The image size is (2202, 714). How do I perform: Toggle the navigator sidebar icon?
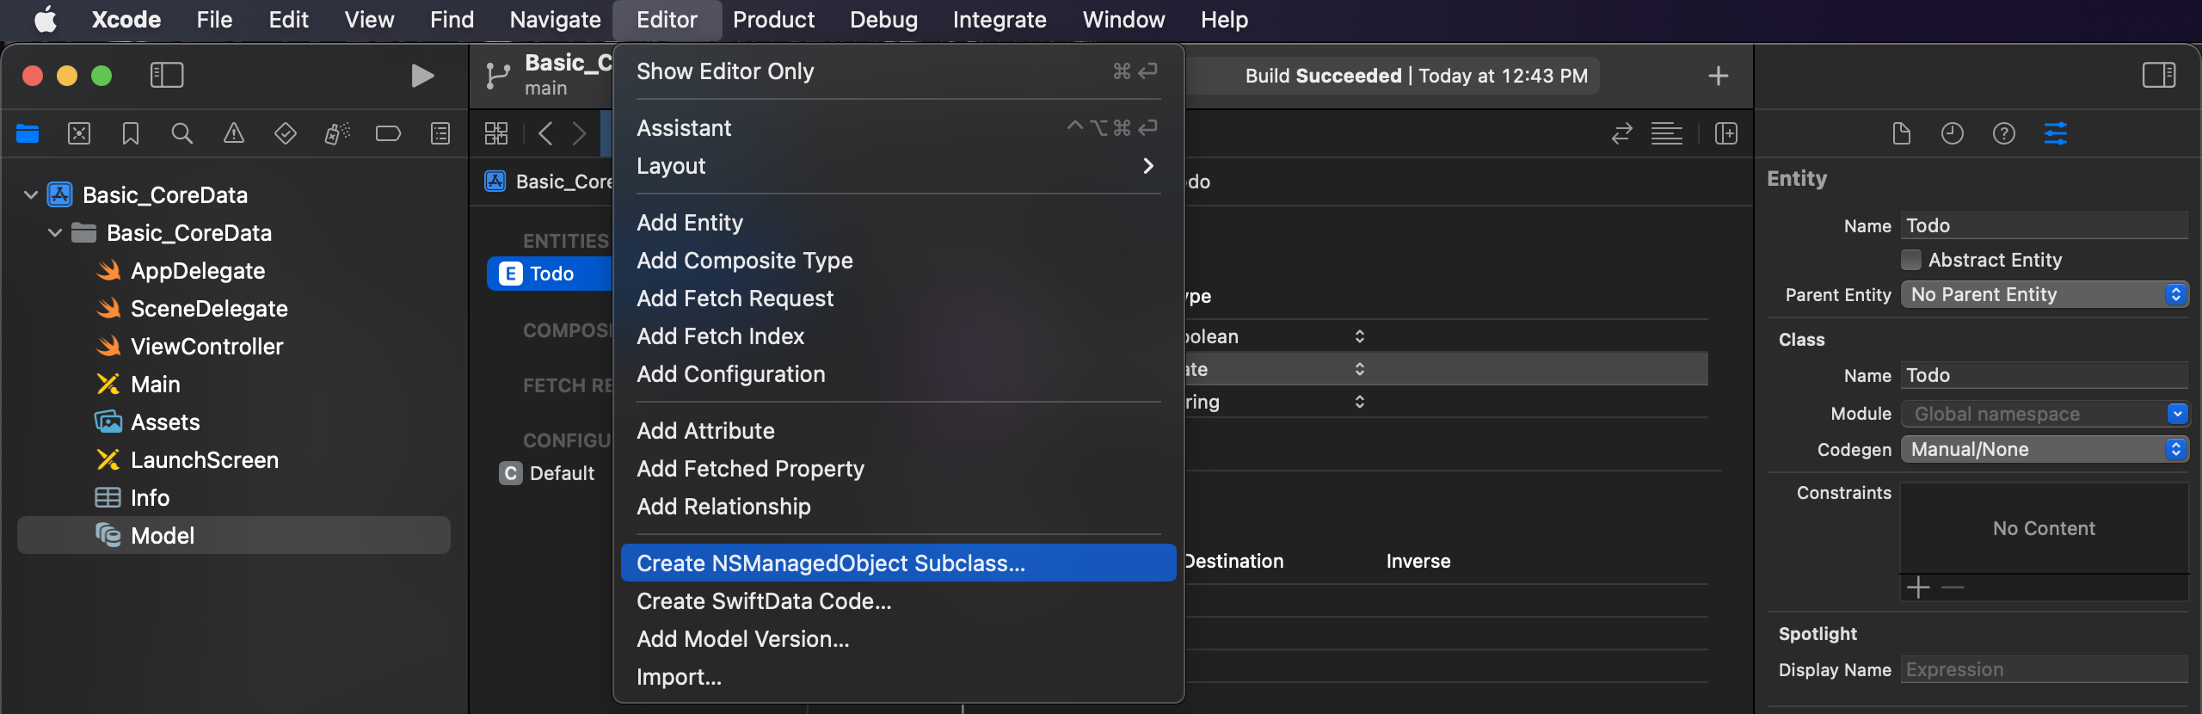pyautogui.click(x=167, y=76)
